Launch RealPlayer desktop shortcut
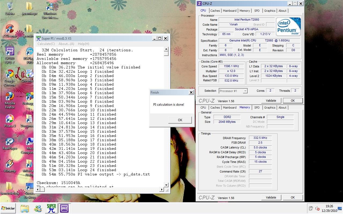Image resolution: width=343 pixels, height=214 pixels. coord(10,143)
